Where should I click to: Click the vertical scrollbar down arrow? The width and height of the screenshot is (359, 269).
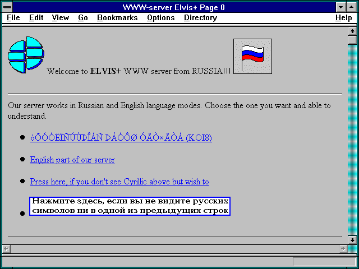[352, 240]
